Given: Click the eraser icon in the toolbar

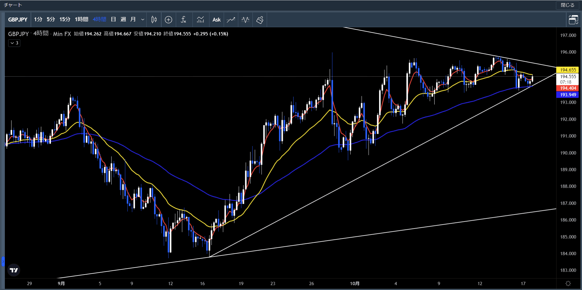Looking at the screenshot, I should pyautogui.click(x=260, y=20).
